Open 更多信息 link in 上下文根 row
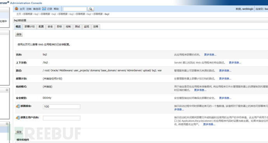Screen dimensions: 268x143 pyautogui.click(x=235, y=63)
